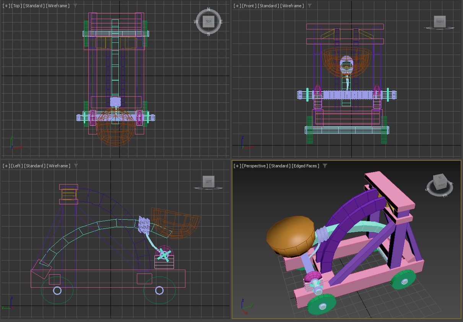The width and height of the screenshot is (463, 322).
Task: Click the ViewCube in the Perspective viewport
Action: click(x=440, y=183)
